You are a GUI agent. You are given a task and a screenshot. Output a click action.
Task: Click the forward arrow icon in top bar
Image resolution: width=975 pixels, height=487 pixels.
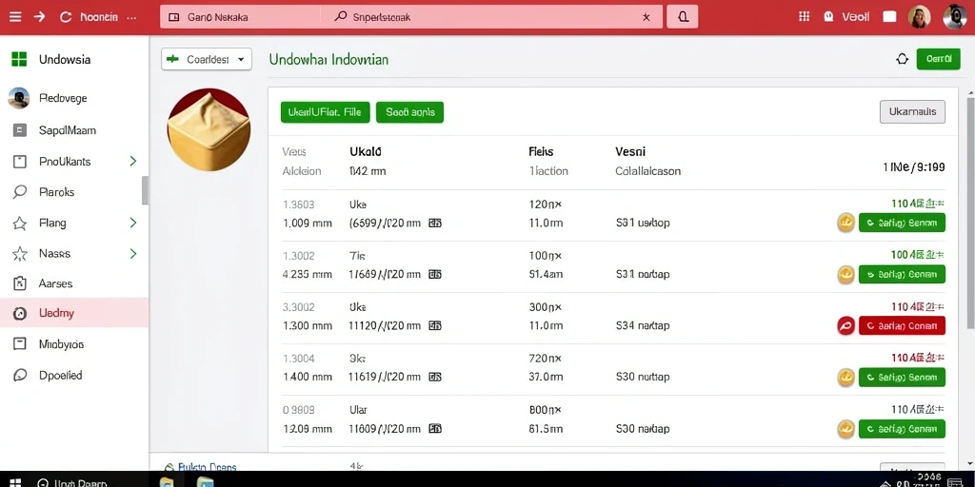[39, 17]
